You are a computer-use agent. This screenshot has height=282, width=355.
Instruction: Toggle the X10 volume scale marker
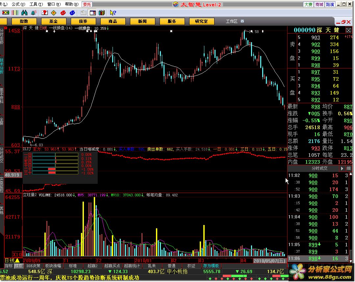pyautogui.click(x=17, y=254)
